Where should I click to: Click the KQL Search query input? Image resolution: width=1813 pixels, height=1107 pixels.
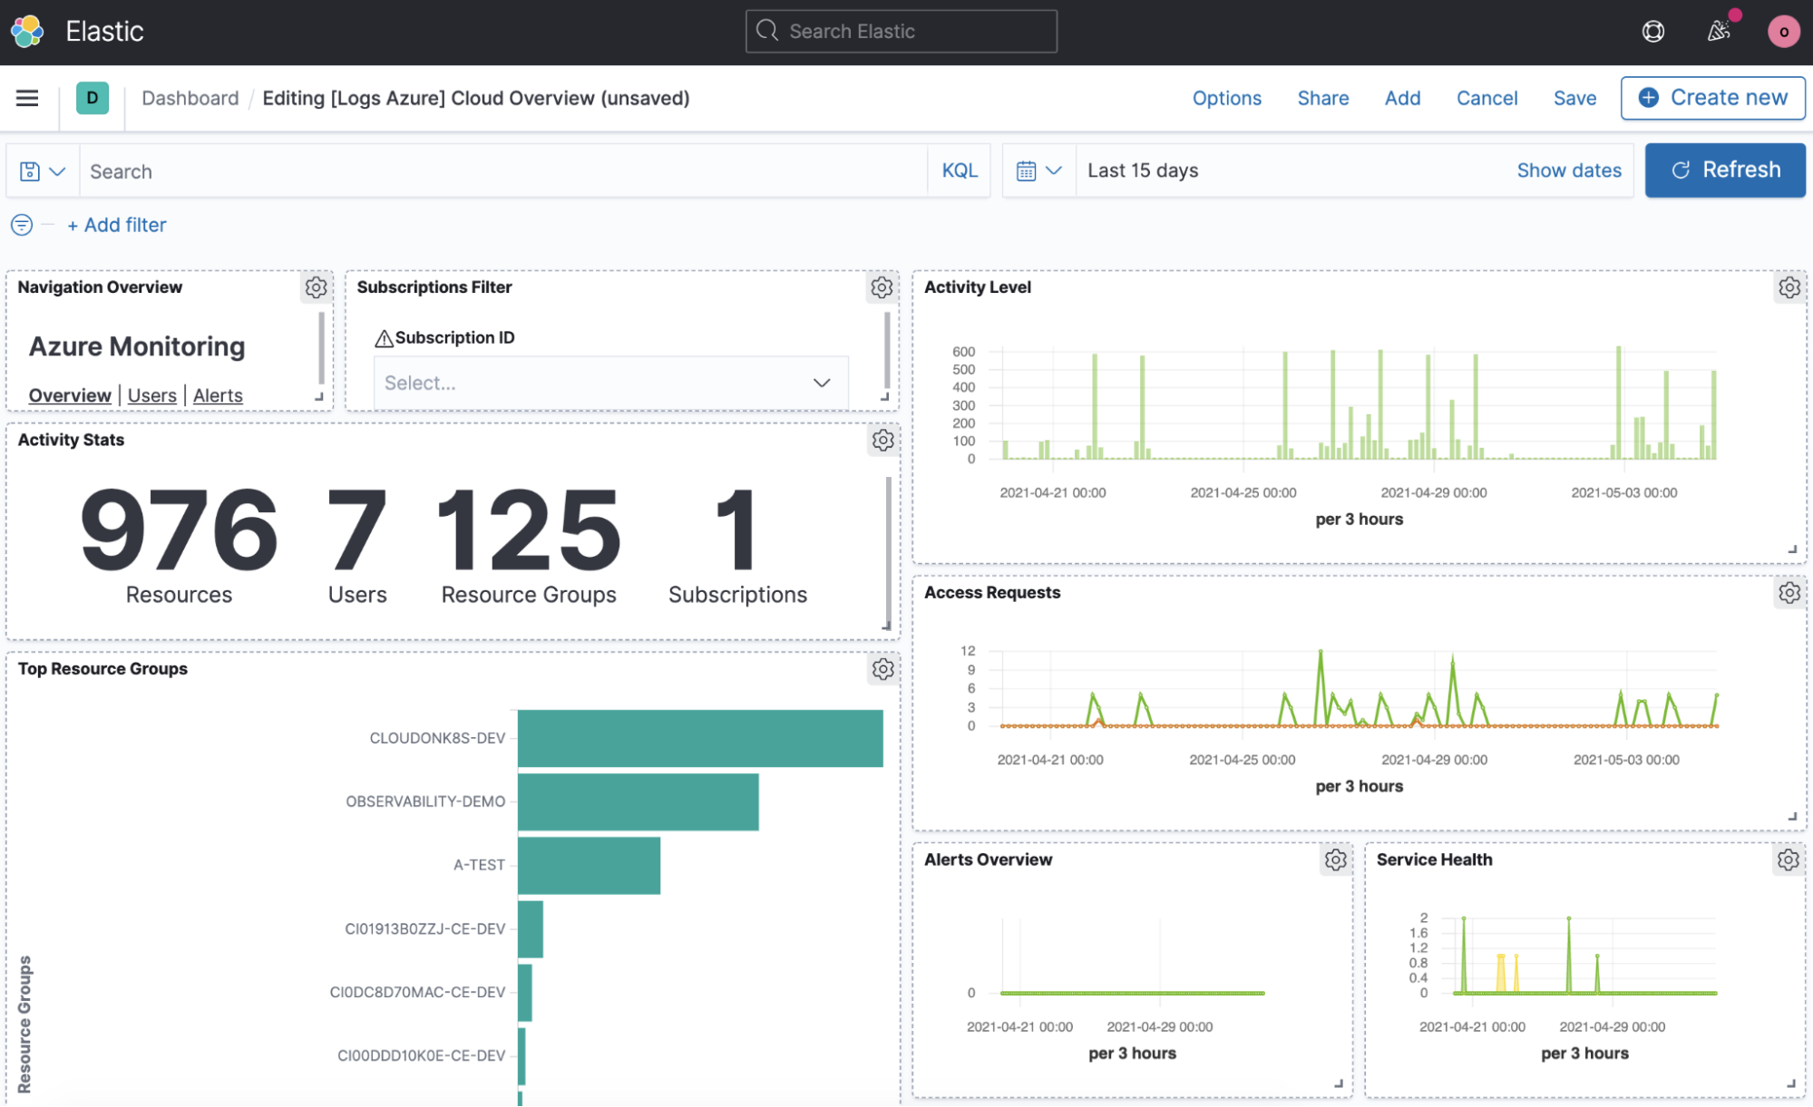503,171
